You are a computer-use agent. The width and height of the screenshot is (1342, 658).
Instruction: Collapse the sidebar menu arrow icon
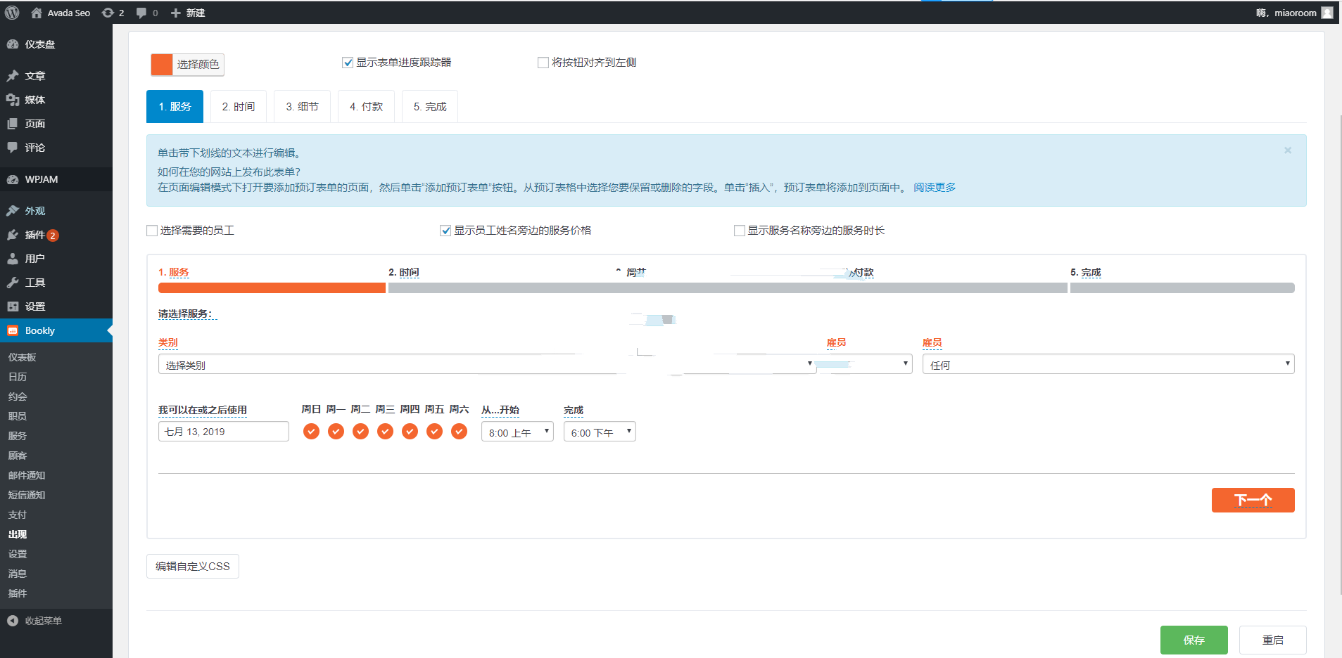click(x=13, y=621)
